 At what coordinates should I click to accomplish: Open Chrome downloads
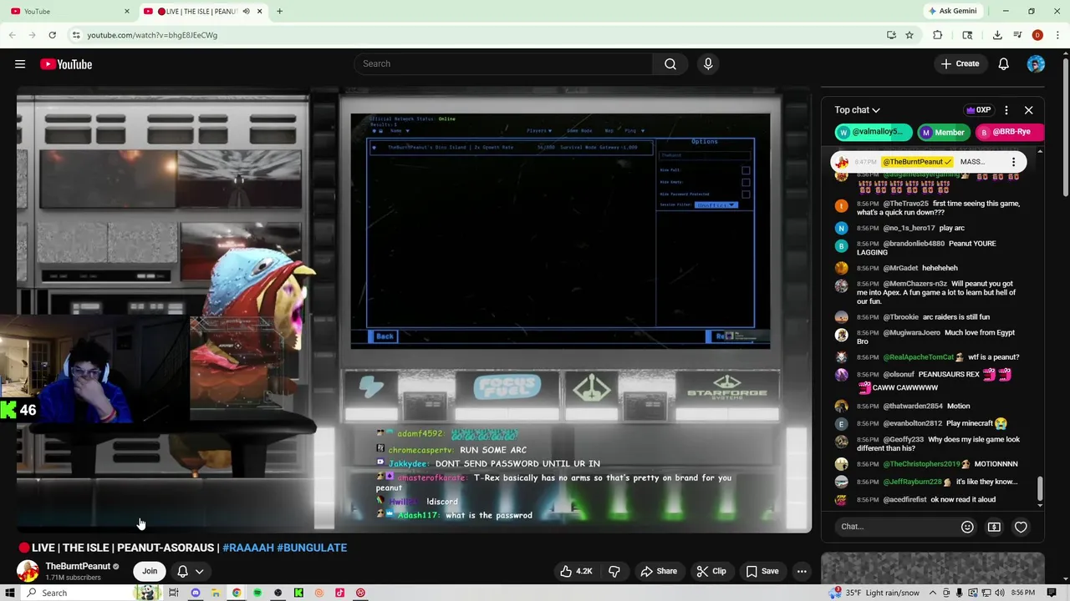(x=997, y=35)
